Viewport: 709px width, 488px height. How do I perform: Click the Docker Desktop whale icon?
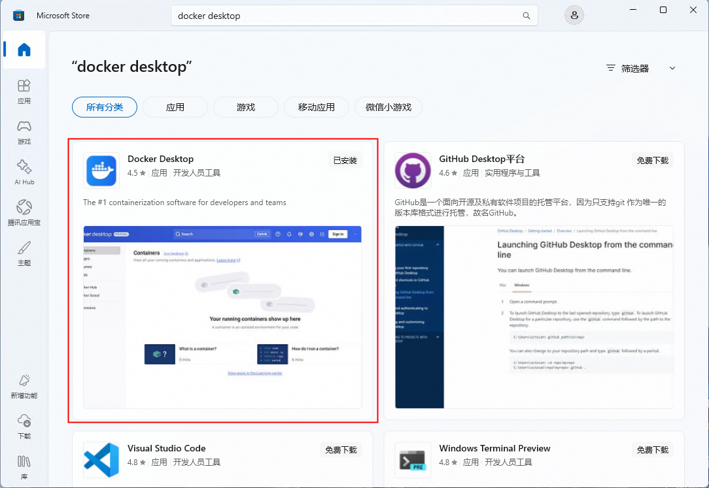click(101, 171)
